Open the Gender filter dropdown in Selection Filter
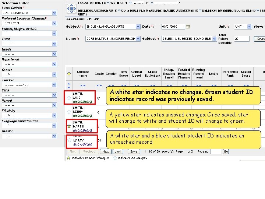The width and height of the screenshot is (265, 199). coord(54,136)
